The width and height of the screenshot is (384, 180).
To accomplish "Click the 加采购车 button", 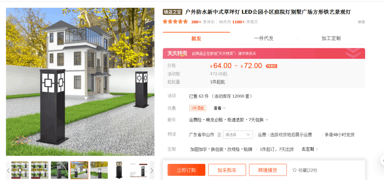I will pos(227,170).
